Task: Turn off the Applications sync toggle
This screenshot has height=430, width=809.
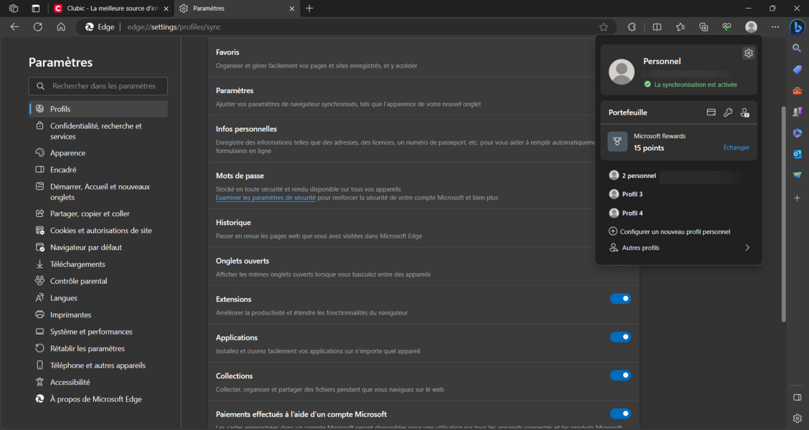Action: [620, 337]
